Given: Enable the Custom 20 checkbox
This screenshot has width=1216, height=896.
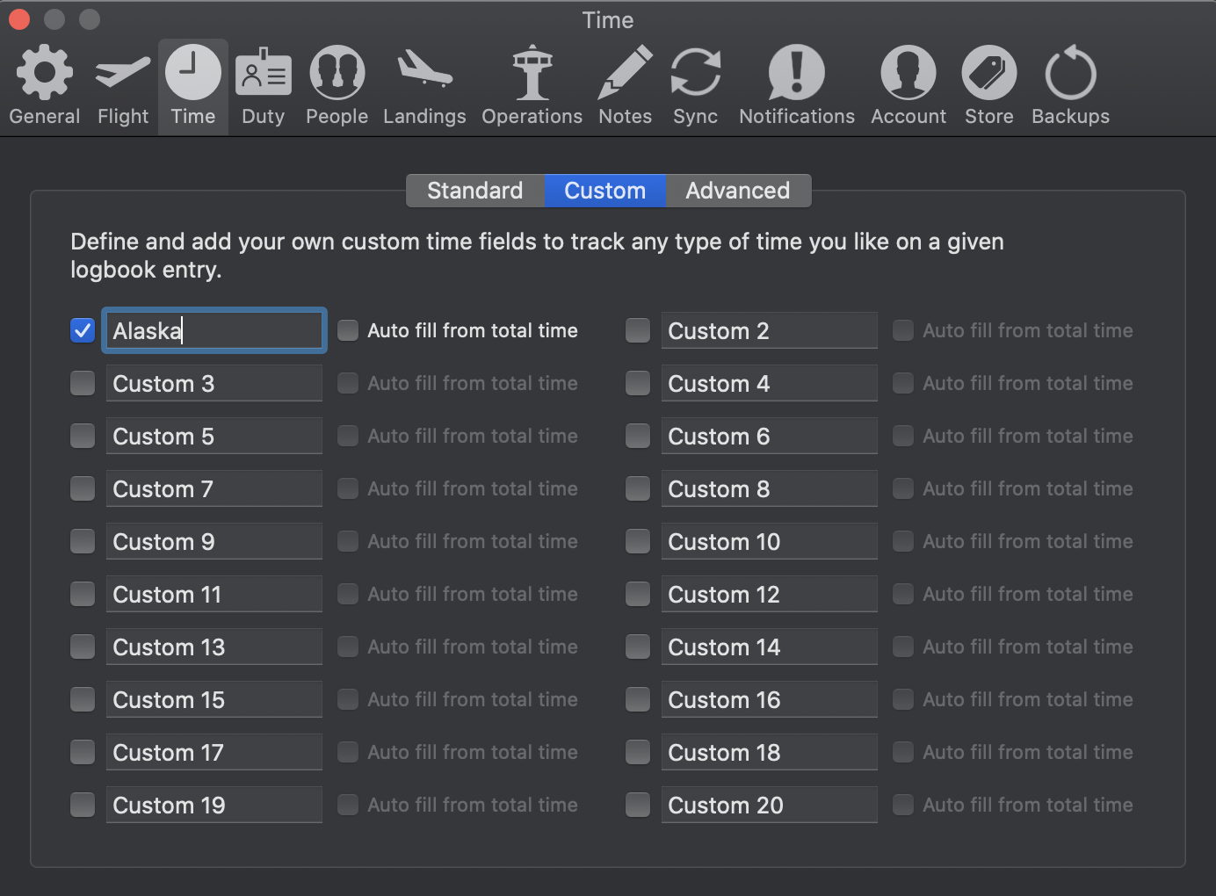Looking at the screenshot, I should tap(638, 805).
